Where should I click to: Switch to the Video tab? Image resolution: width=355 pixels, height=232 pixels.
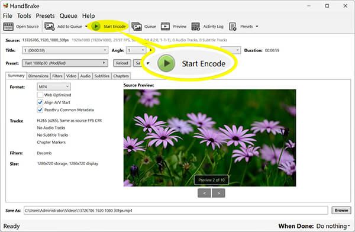click(x=72, y=76)
